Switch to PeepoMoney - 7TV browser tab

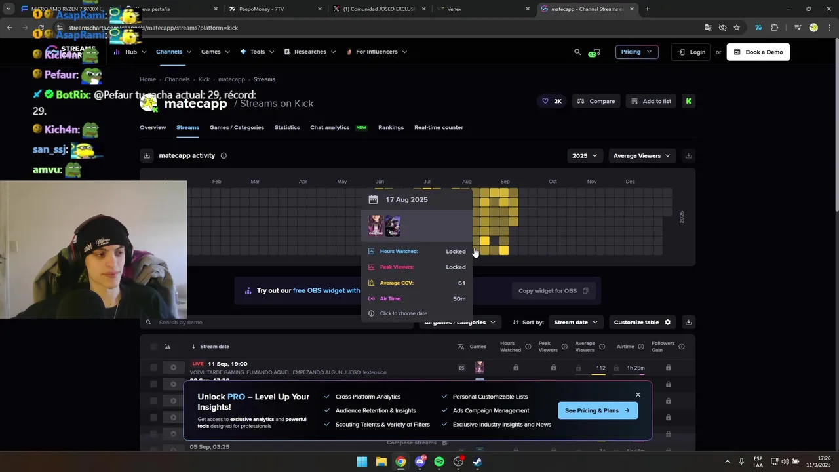pos(275,9)
